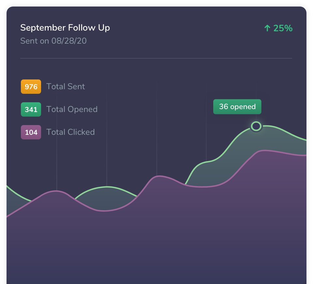Click the first small peak of the purple line
313x284 pixels.
[x=57, y=191]
